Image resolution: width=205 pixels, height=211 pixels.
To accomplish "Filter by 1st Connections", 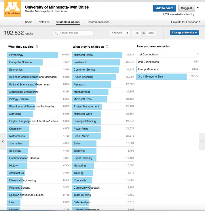I will [167, 55].
